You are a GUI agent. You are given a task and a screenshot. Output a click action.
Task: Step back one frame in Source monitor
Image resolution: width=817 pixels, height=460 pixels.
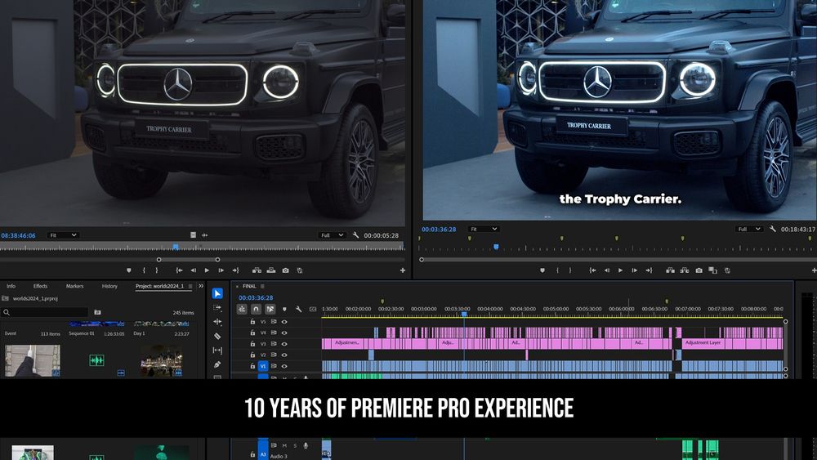click(x=194, y=270)
